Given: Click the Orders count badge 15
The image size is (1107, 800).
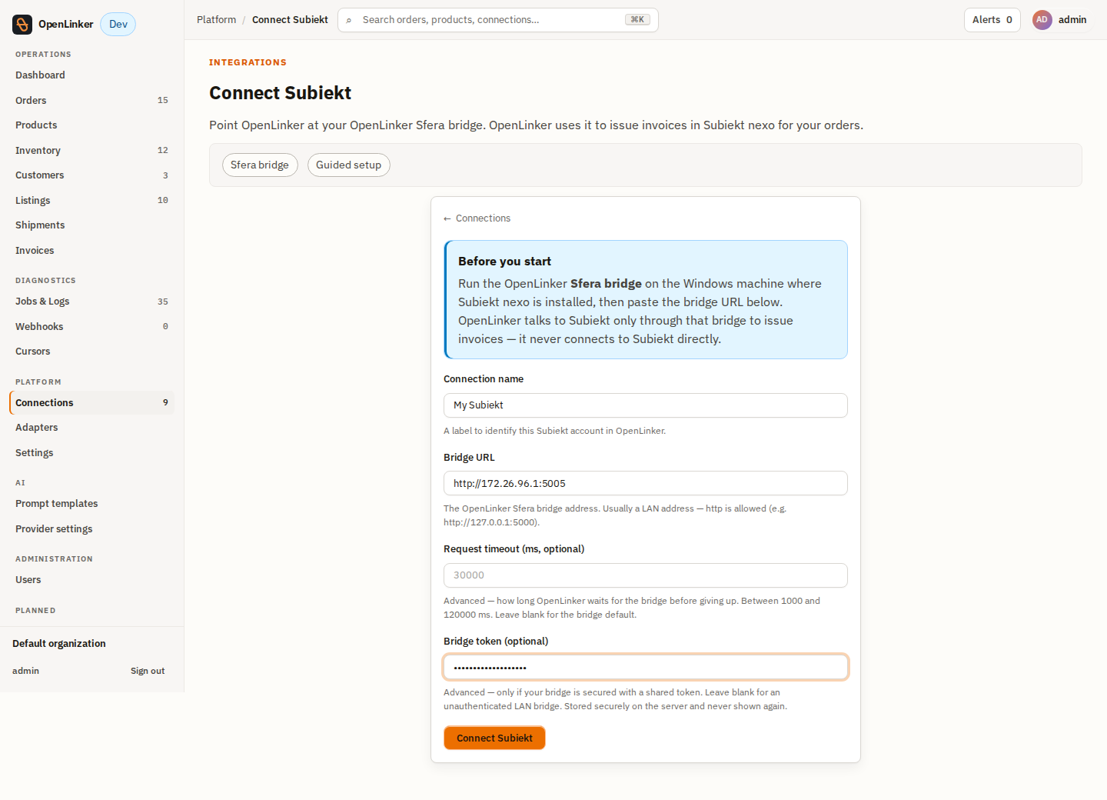Looking at the screenshot, I should coord(163,101).
